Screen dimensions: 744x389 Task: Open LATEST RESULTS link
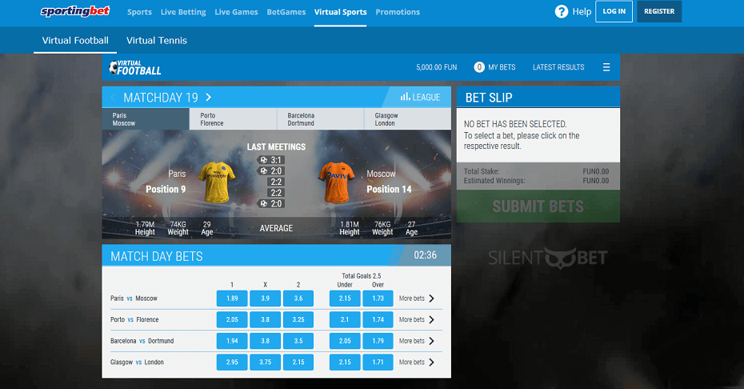[558, 67]
